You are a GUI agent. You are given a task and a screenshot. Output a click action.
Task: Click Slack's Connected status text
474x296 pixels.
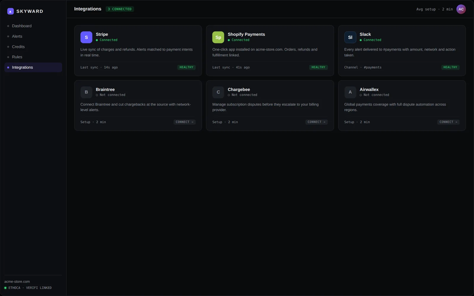click(x=370, y=40)
